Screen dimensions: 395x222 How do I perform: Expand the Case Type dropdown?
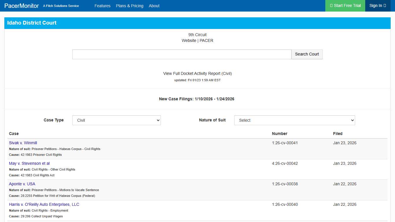click(116, 120)
